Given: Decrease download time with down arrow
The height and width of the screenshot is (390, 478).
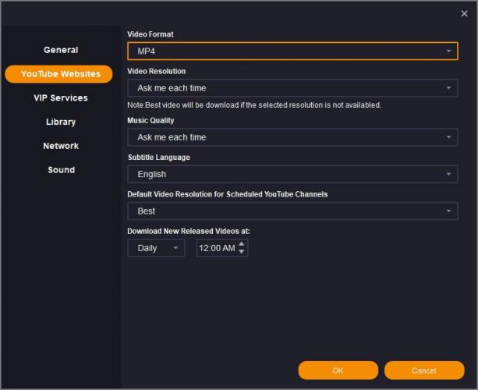Looking at the screenshot, I should point(242,252).
